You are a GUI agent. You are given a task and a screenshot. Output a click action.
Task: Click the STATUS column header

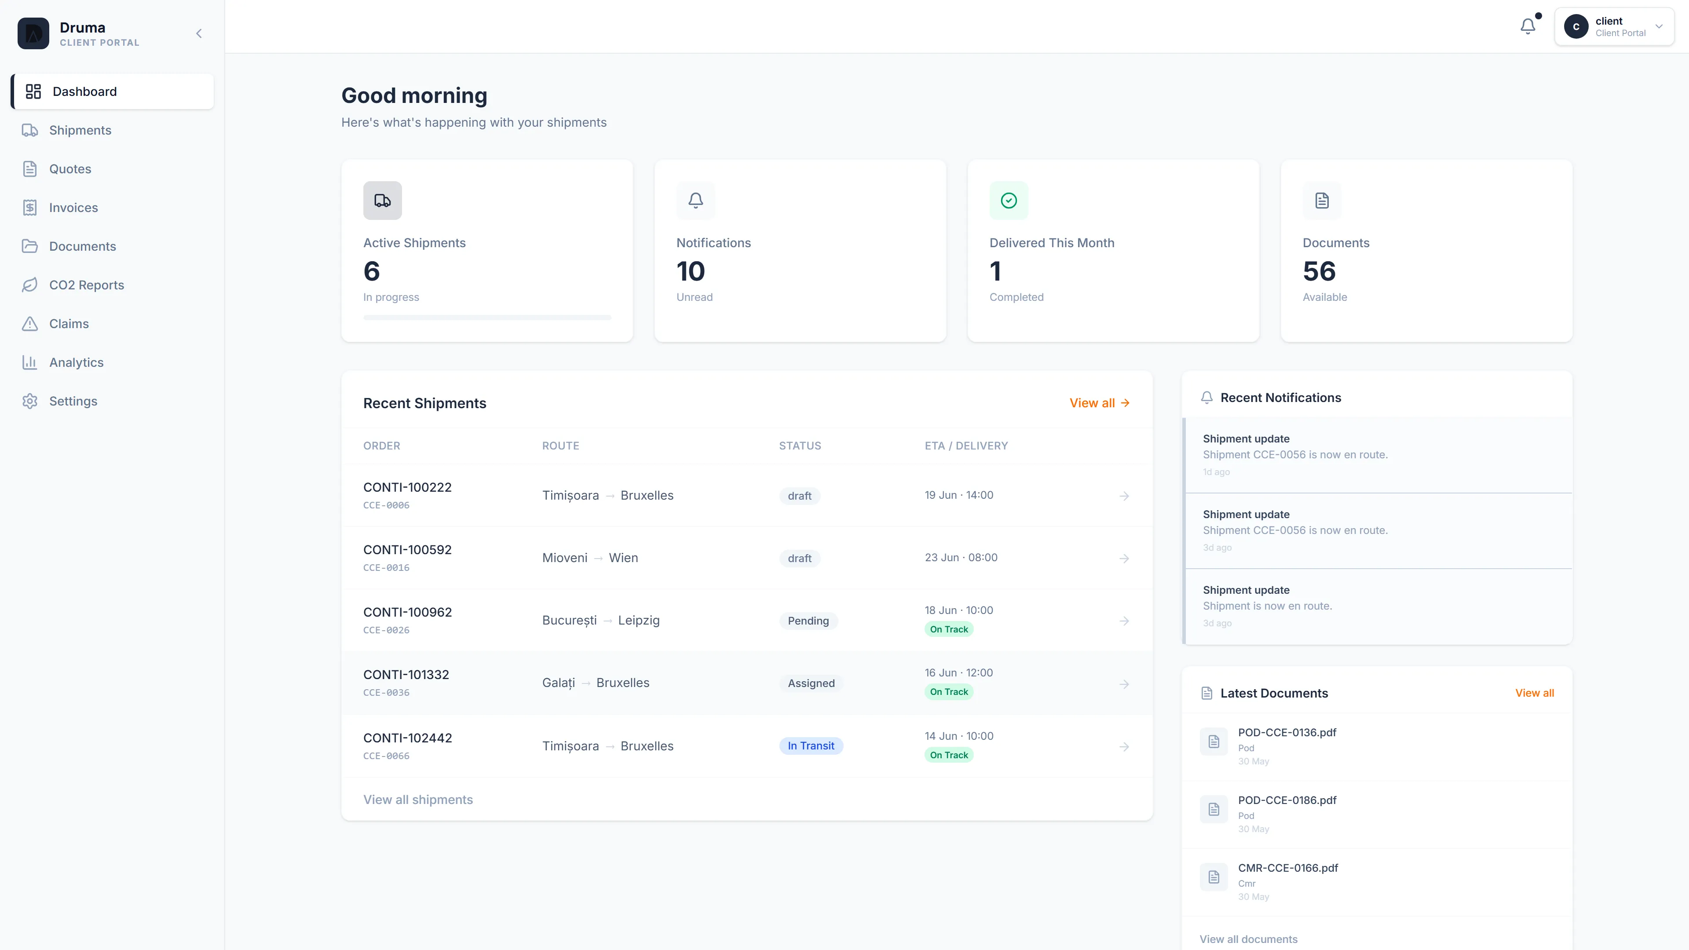tap(800, 446)
